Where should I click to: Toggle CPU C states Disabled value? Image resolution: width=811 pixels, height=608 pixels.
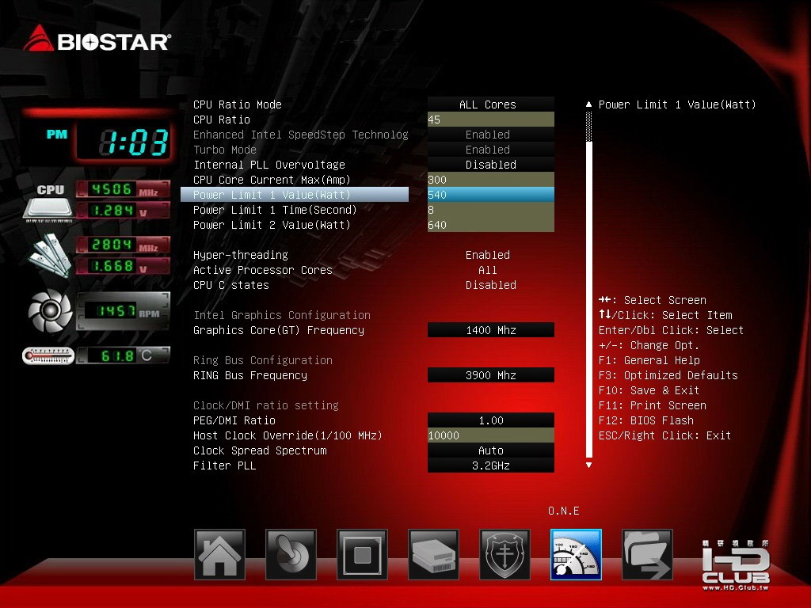click(491, 285)
